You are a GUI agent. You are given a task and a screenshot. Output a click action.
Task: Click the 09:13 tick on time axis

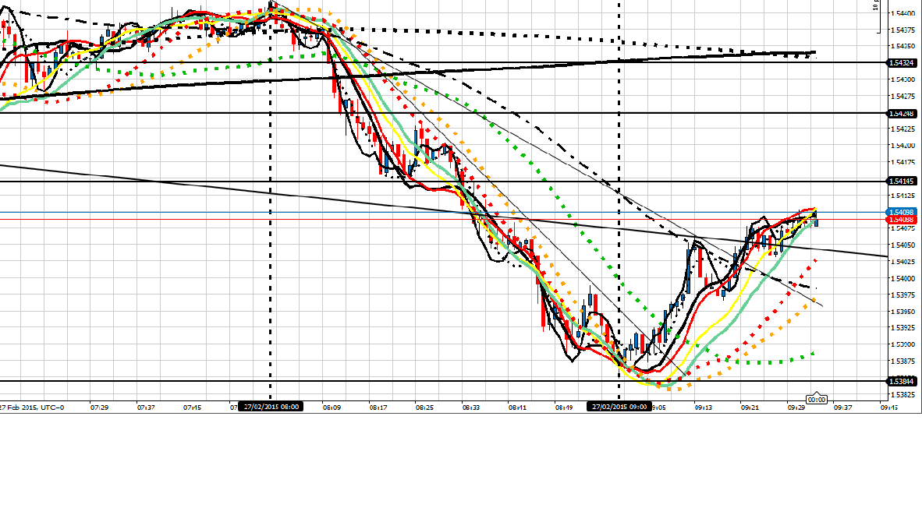tap(704, 407)
